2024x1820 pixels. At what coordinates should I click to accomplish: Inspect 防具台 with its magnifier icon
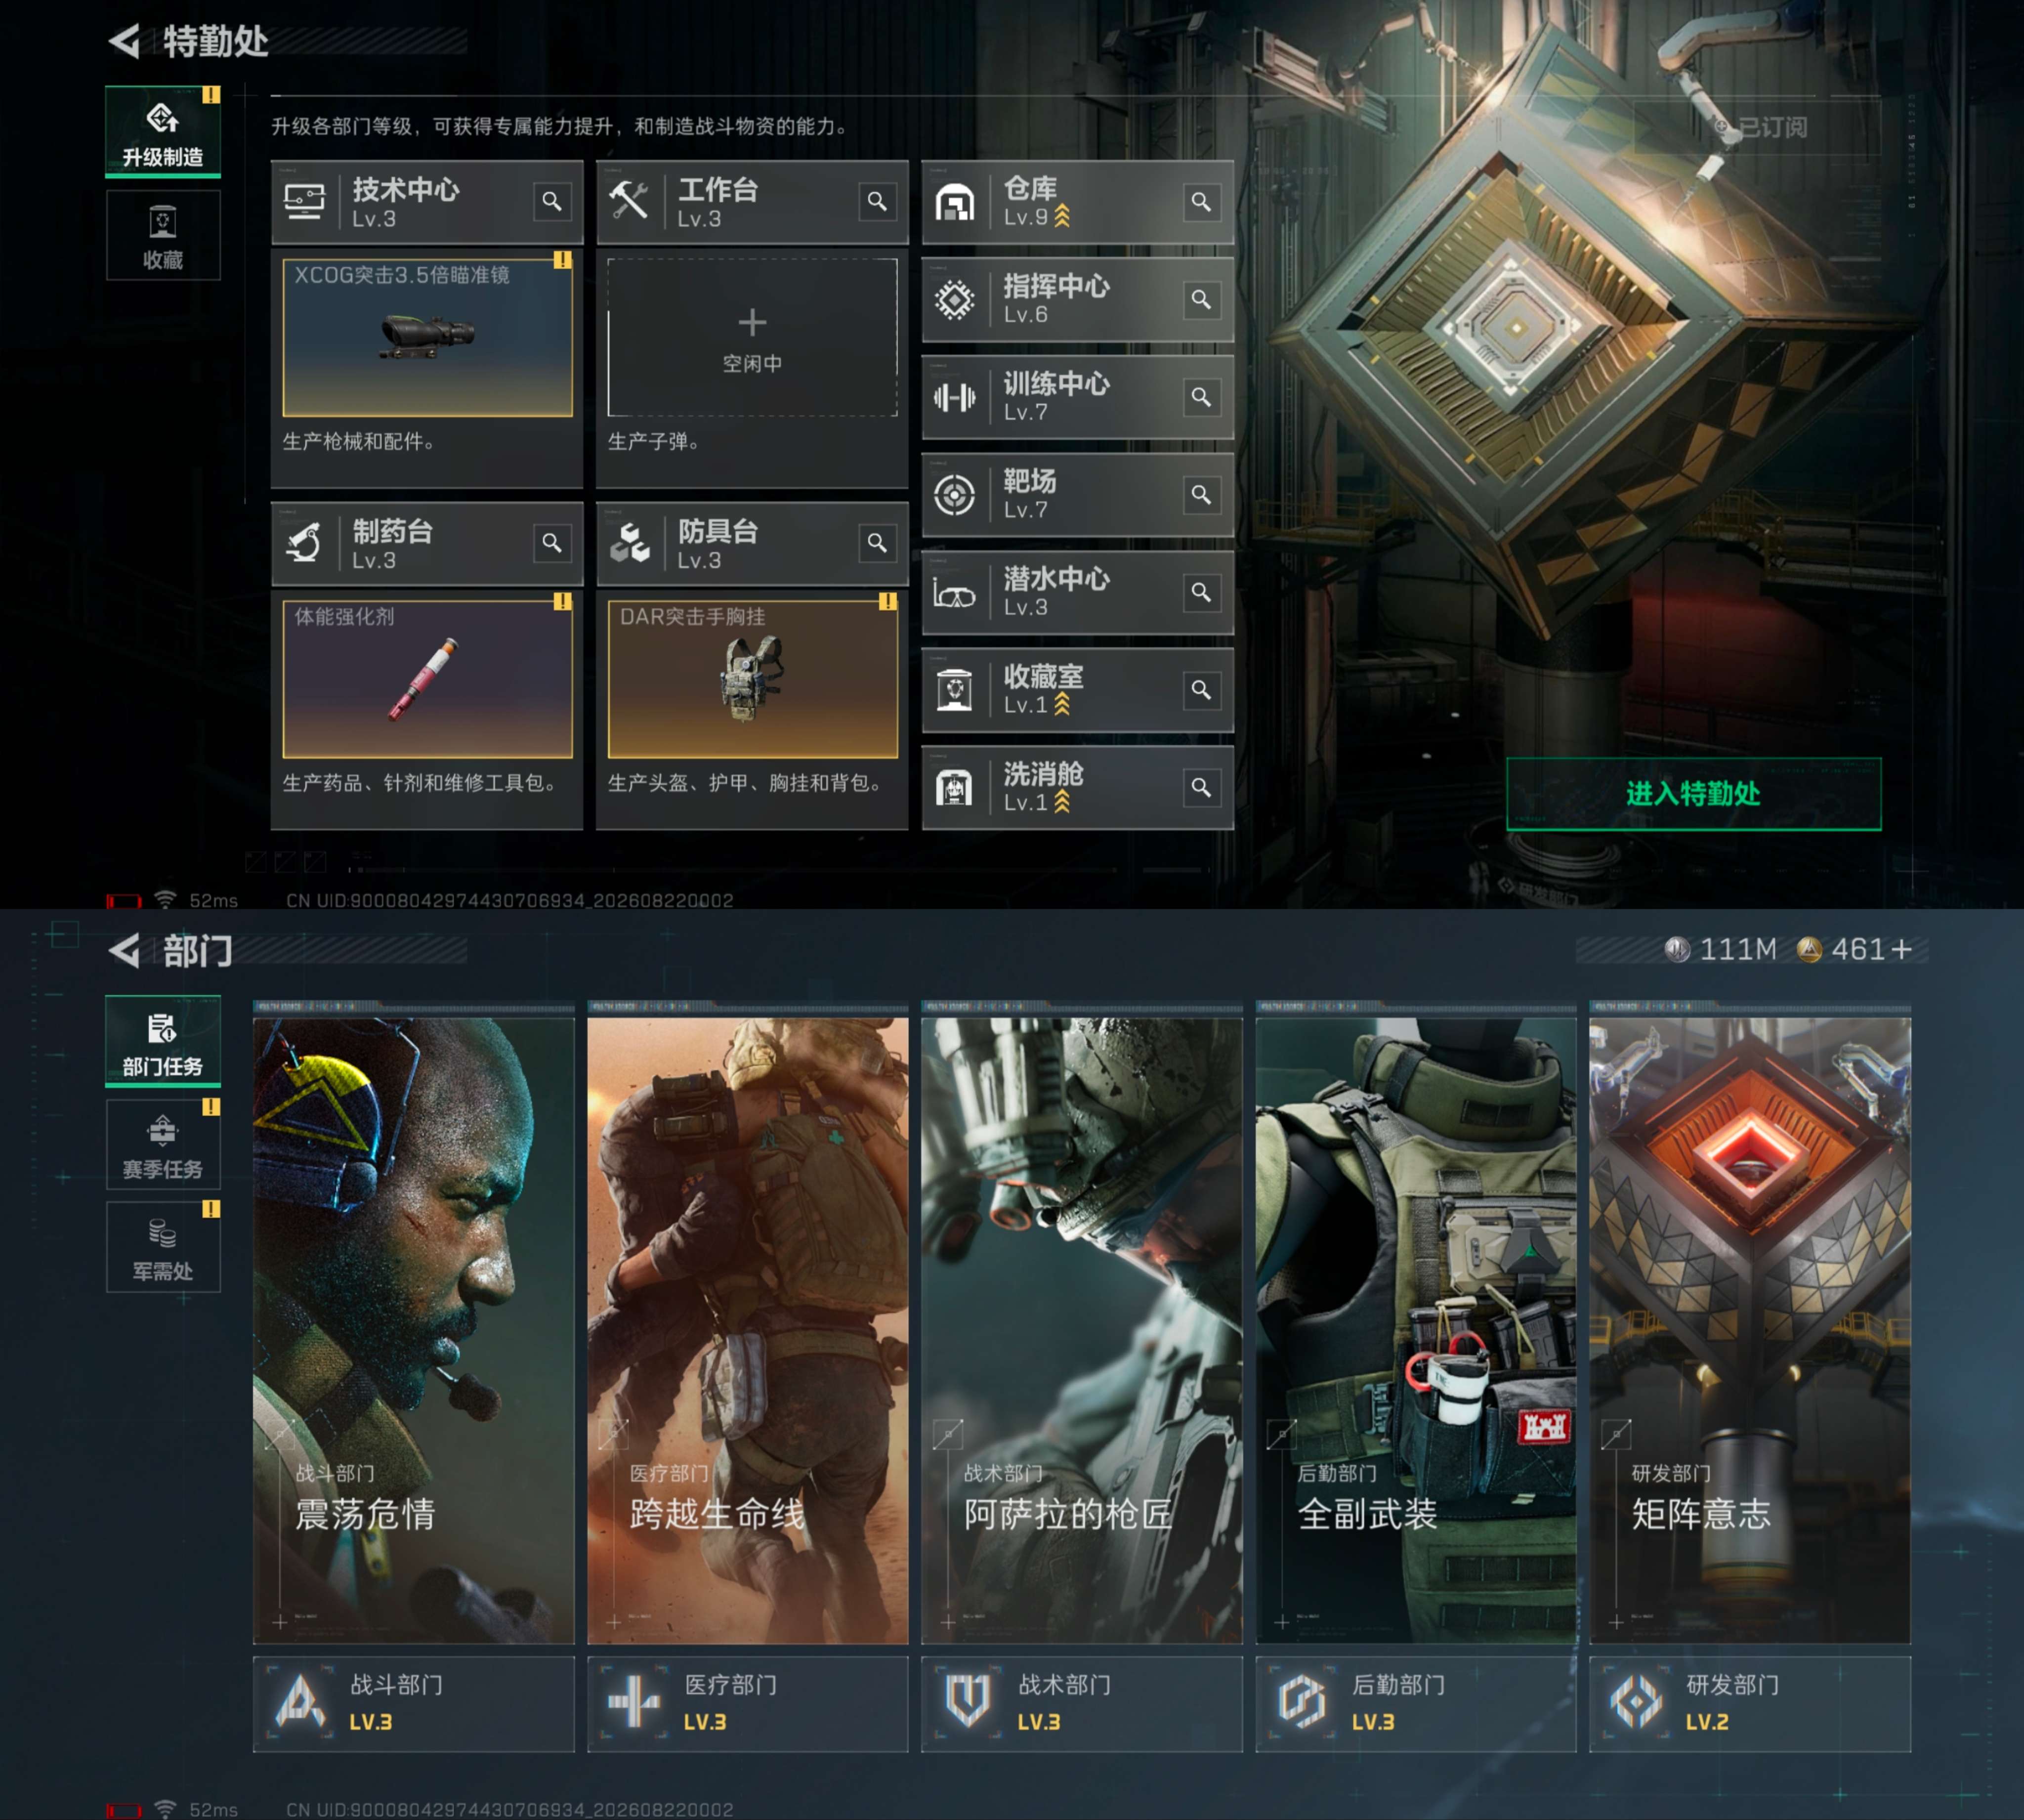pyautogui.click(x=877, y=543)
